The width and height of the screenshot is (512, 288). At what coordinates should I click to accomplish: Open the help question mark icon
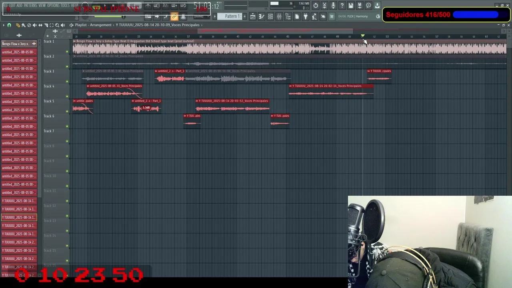(x=342, y=6)
